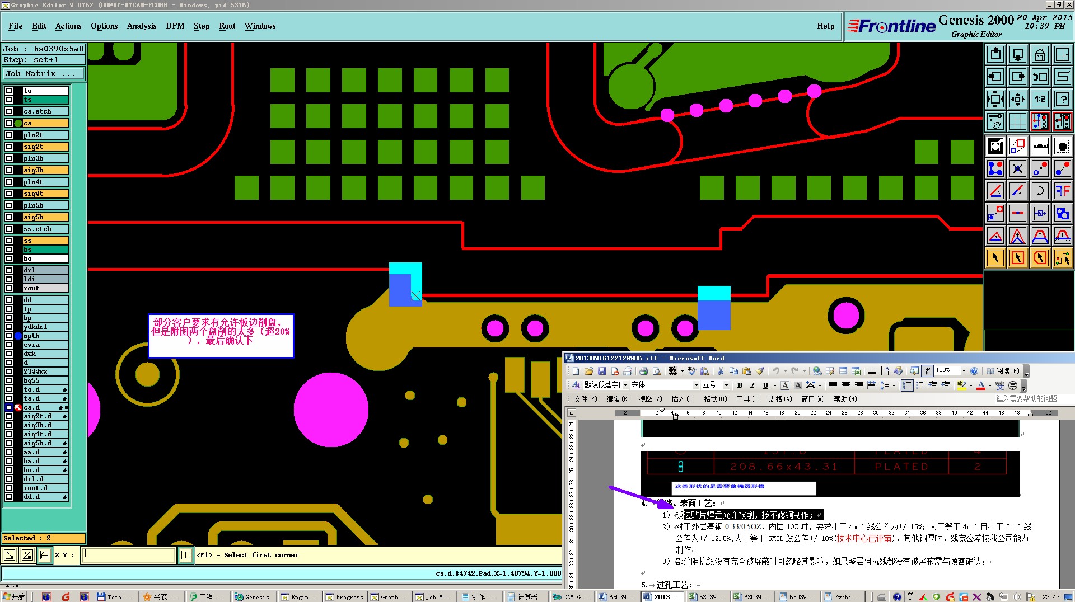
Task: Open the Analysis menu
Action: pyautogui.click(x=142, y=26)
